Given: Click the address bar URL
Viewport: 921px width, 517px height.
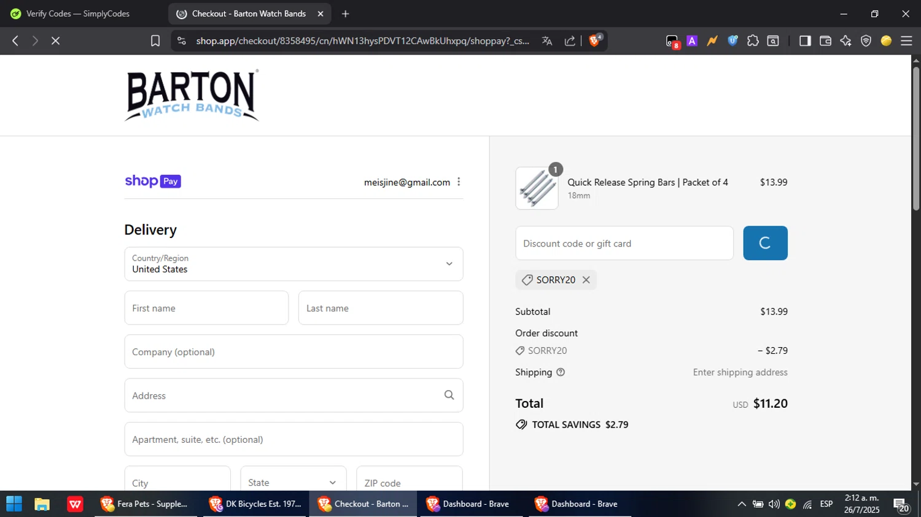Looking at the screenshot, I should [x=362, y=40].
